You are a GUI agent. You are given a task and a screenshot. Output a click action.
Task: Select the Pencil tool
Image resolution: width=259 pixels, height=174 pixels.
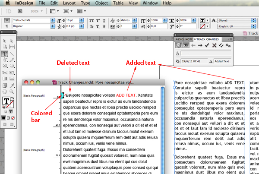point(12,60)
